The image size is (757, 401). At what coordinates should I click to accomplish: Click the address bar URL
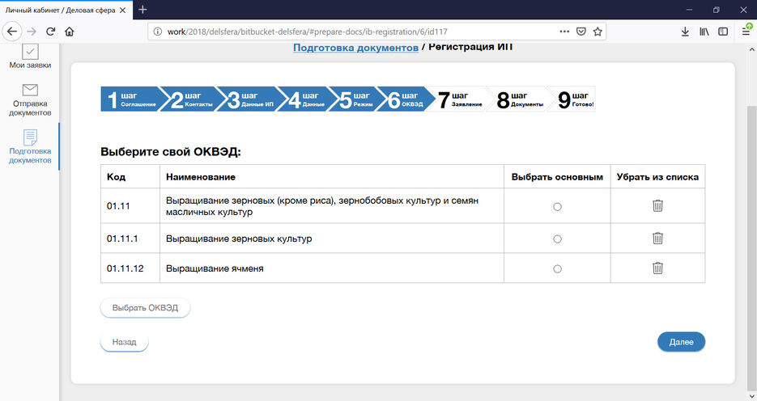coord(307,32)
